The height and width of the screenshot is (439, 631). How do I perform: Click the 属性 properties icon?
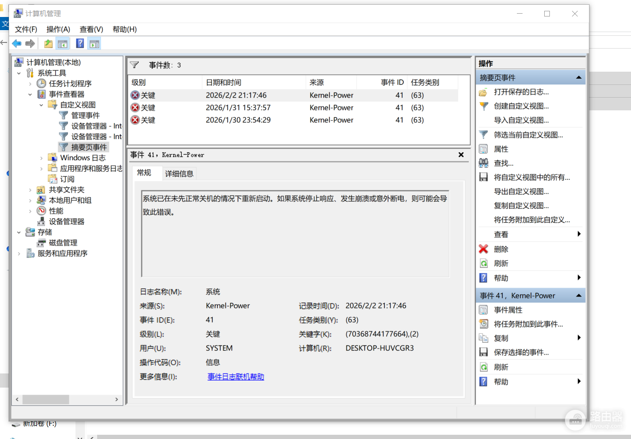(483, 149)
